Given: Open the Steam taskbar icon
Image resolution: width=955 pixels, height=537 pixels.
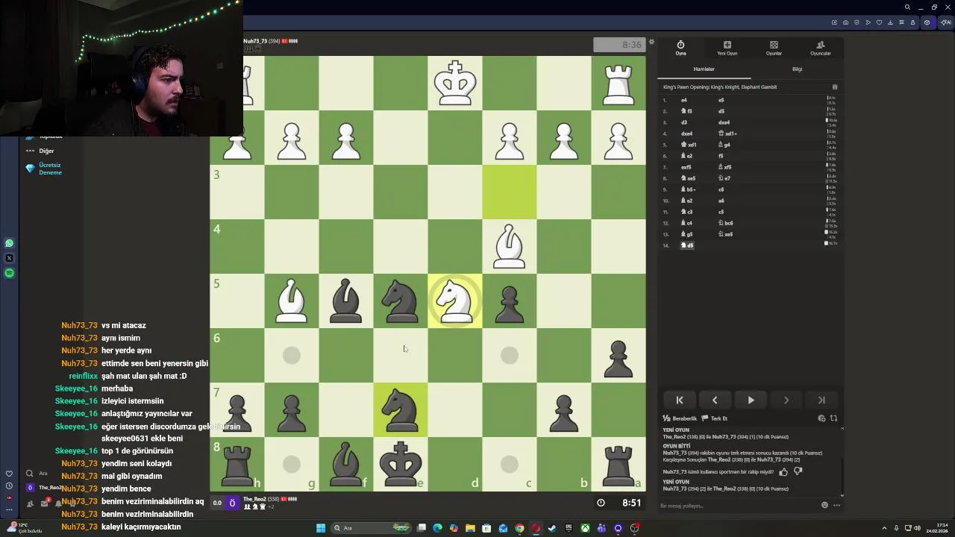Looking at the screenshot, I should click(552, 528).
